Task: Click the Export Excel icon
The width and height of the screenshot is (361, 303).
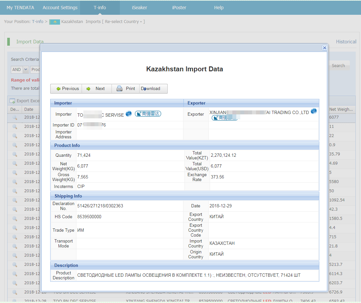Action: click(12, 101)
